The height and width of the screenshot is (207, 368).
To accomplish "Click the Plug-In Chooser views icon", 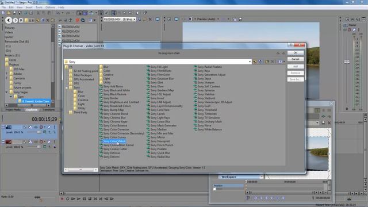I will (x=280, y=62).
